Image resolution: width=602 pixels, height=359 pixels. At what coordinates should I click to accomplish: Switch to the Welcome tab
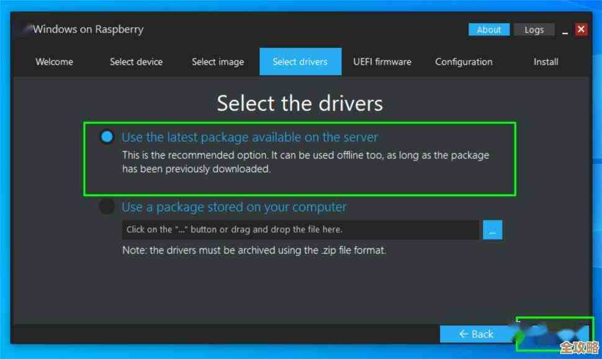pyautogui.click(x=53, y=61)
